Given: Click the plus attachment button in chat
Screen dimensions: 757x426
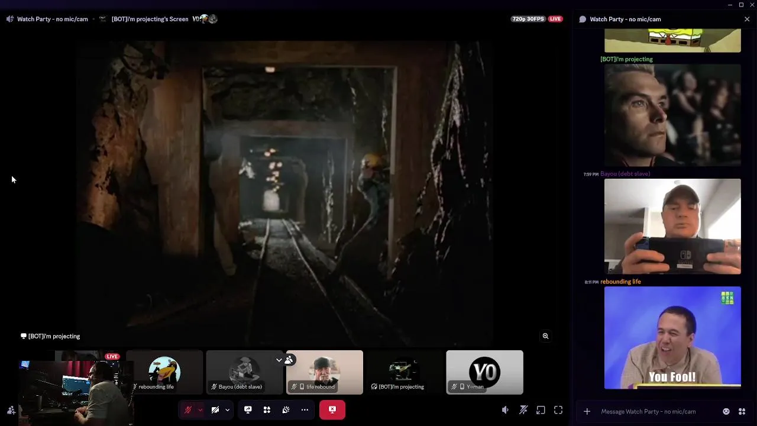Looking at the screenshot, I should click(587, 411).
